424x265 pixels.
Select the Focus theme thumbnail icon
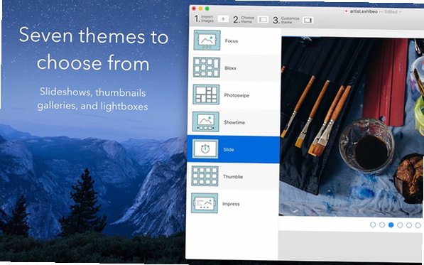coord(207,40)
